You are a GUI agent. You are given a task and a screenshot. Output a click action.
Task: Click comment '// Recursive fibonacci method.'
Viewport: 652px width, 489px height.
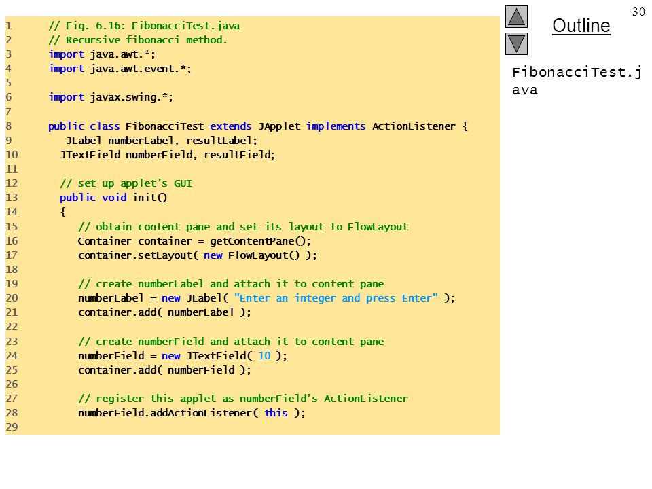pos(138,40)
